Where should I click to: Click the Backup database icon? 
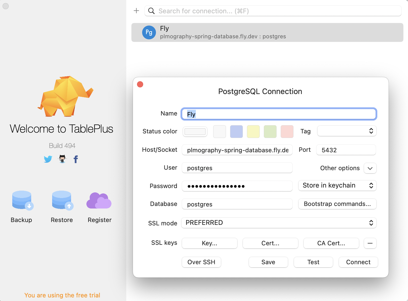click(22, 201)
